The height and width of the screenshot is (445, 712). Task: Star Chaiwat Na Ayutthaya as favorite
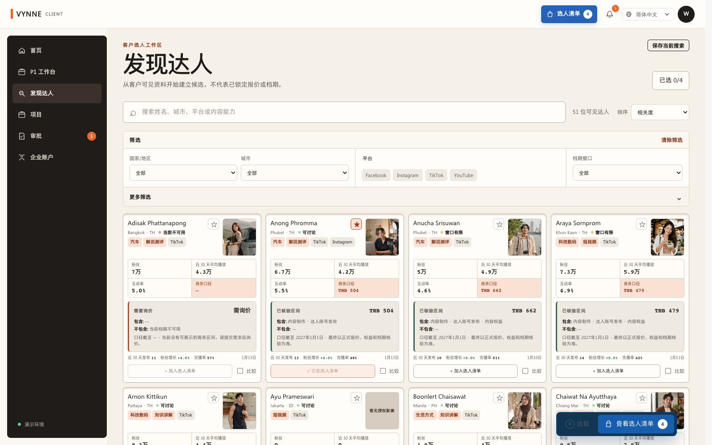point(642,398)
